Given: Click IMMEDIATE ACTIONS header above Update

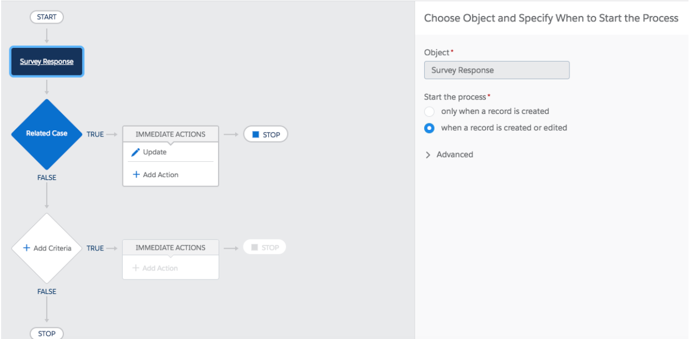Looking at the screenshot, I should tap(171, 134).
